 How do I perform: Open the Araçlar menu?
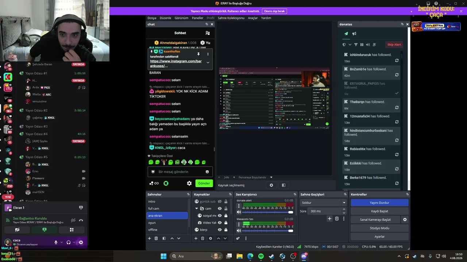click(x=253, y=18)
